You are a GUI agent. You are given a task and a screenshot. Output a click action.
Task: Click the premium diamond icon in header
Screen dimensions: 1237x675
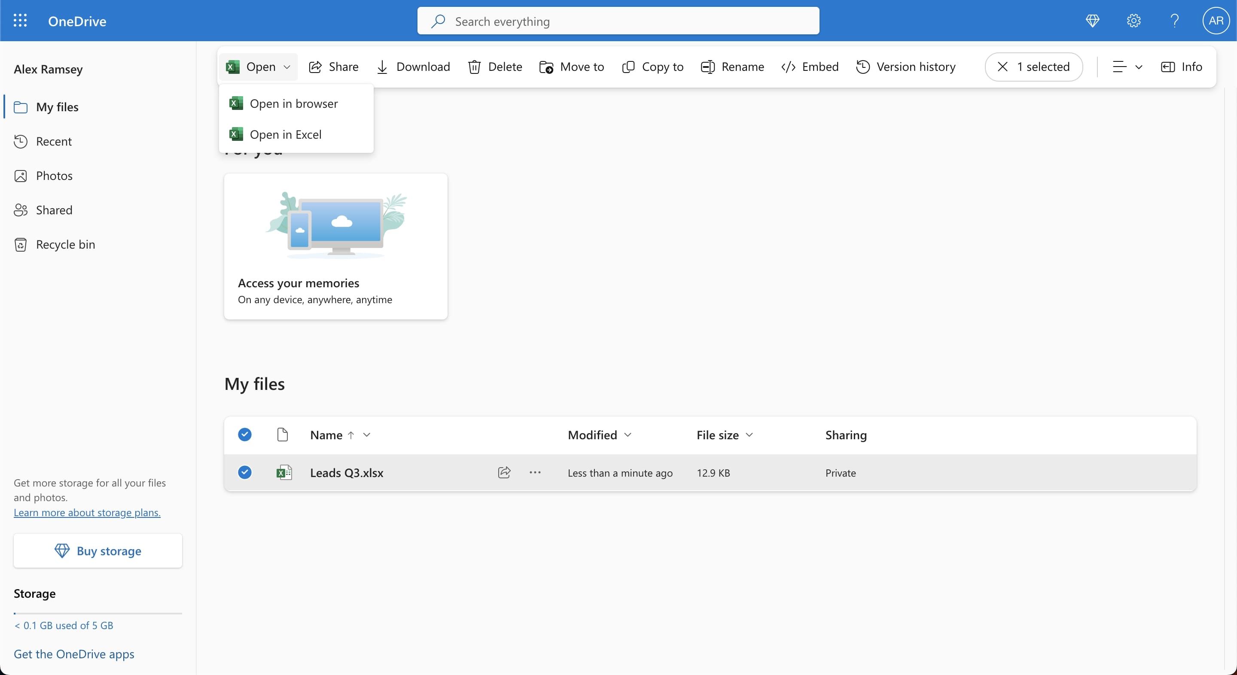pyautogui.click(x=1092, y=21)
